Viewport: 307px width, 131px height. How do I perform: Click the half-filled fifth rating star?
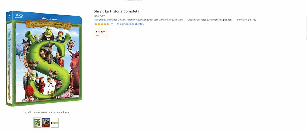108,24
